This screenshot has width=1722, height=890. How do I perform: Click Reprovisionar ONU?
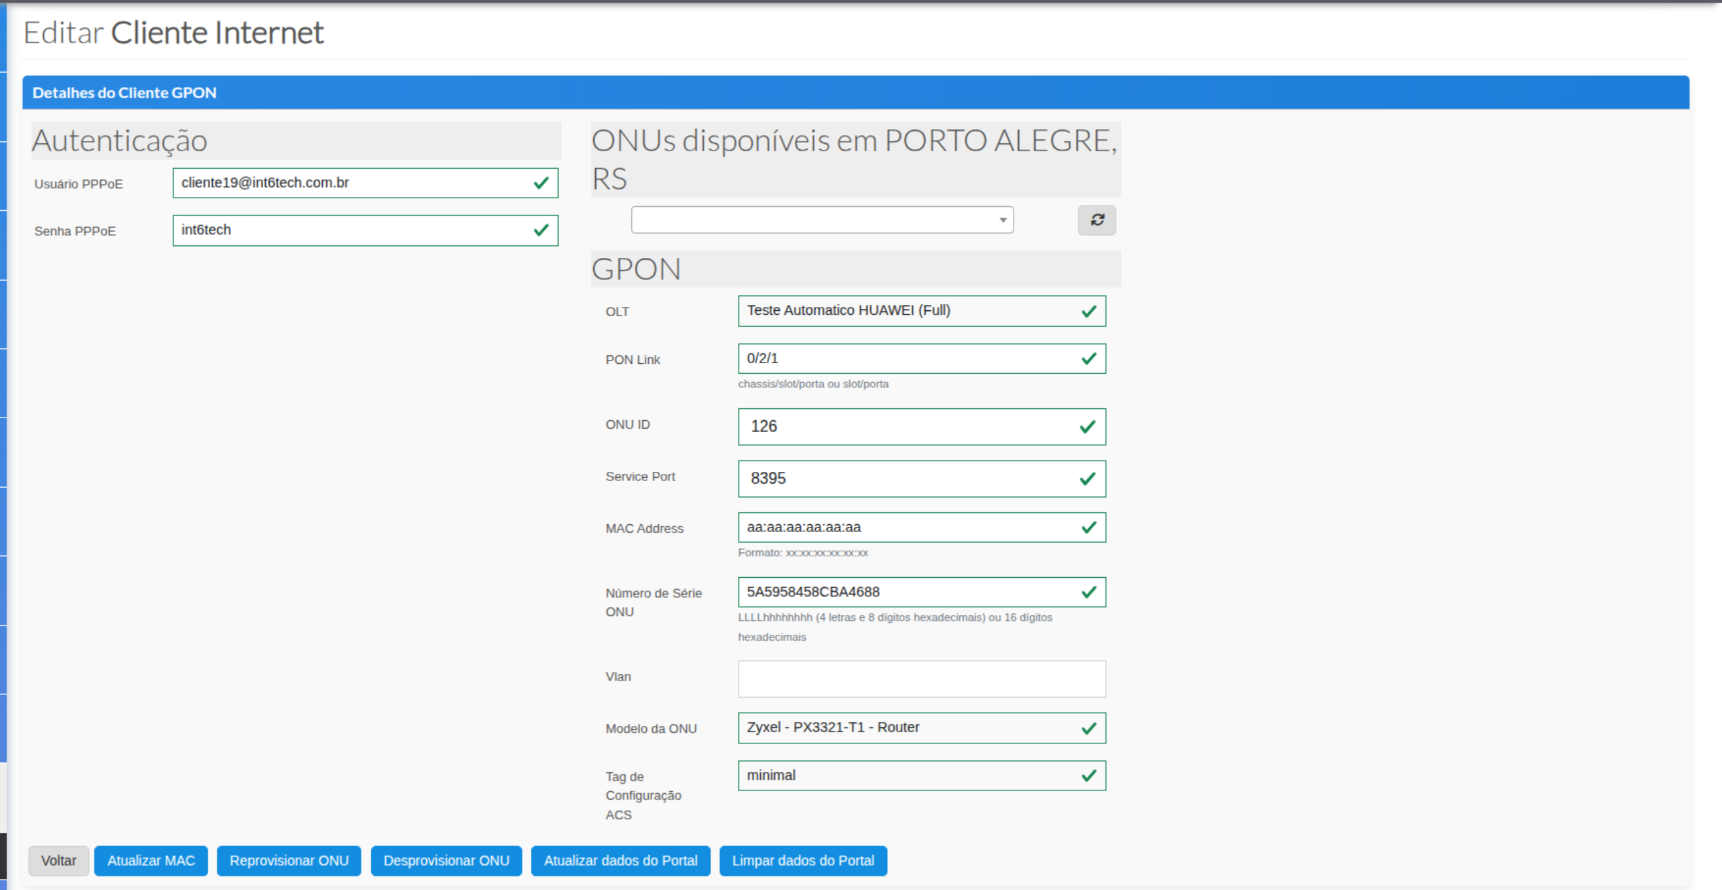click(289, 861)
